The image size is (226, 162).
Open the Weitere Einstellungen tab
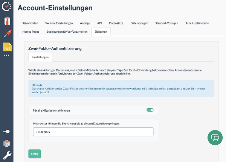coord(59,23)
